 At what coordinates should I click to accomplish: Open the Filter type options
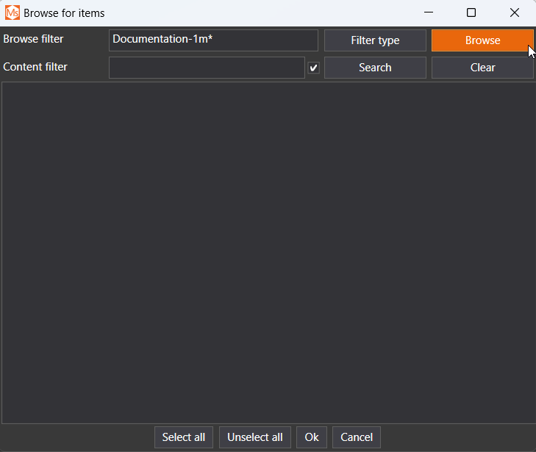[375, 40]
